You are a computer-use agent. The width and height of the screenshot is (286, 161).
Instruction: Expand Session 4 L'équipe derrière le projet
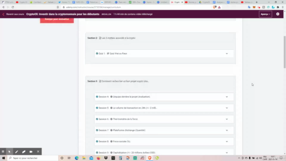[227, 97]
